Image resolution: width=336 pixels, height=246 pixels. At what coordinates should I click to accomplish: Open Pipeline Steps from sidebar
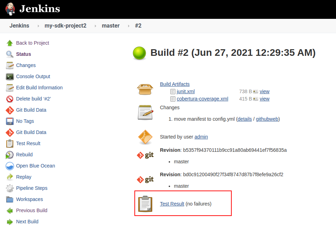32,188
